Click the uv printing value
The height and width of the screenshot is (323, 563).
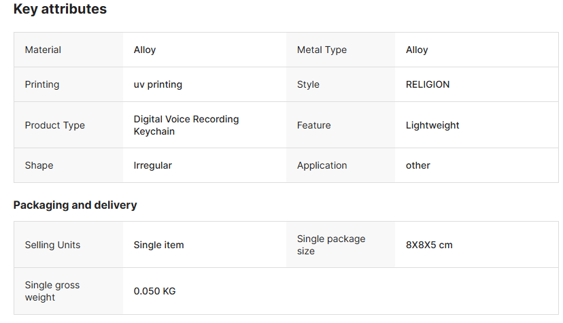click(x=158, y=84)
